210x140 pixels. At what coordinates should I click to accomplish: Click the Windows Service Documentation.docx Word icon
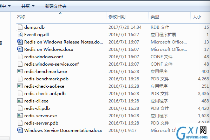pyautogui.click(x=20, y=130)
